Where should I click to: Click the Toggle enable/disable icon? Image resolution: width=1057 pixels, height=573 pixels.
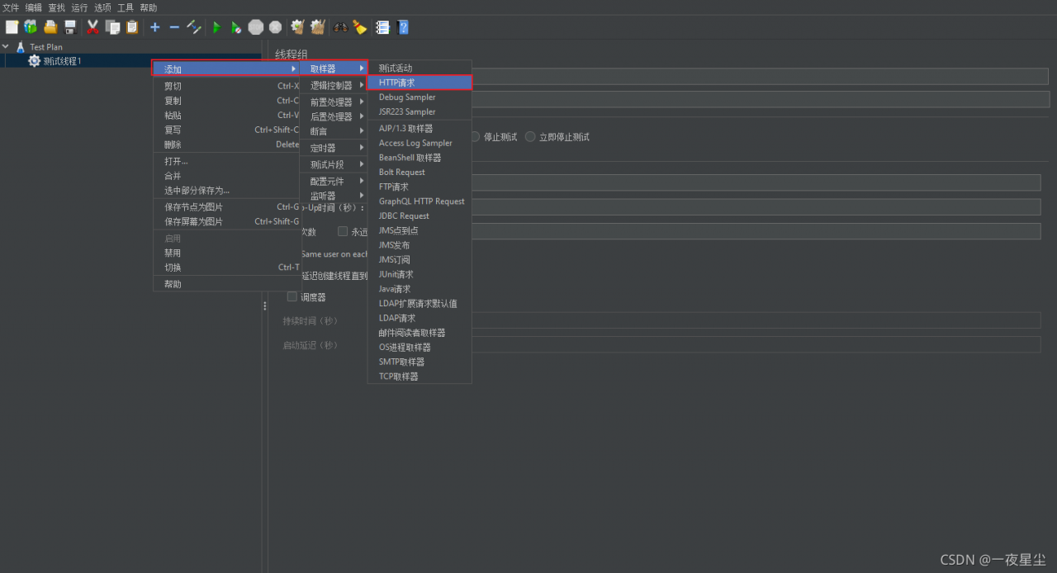pyautogui.click(x=194, y=27)
